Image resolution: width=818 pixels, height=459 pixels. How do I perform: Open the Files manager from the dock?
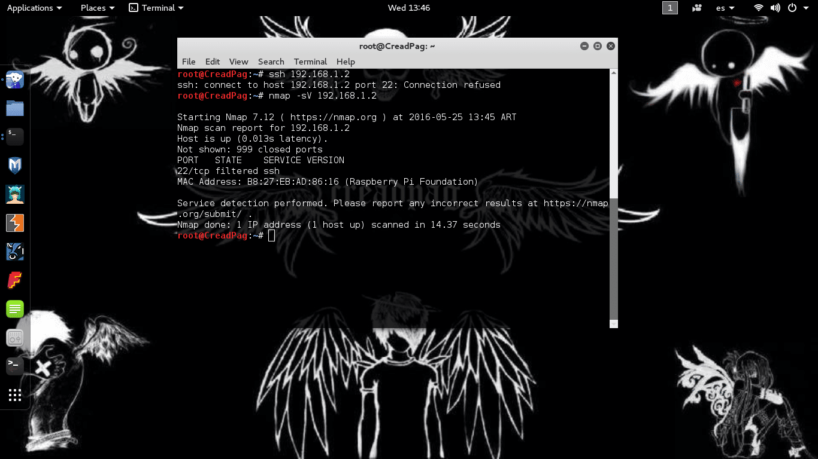point(14,108)
